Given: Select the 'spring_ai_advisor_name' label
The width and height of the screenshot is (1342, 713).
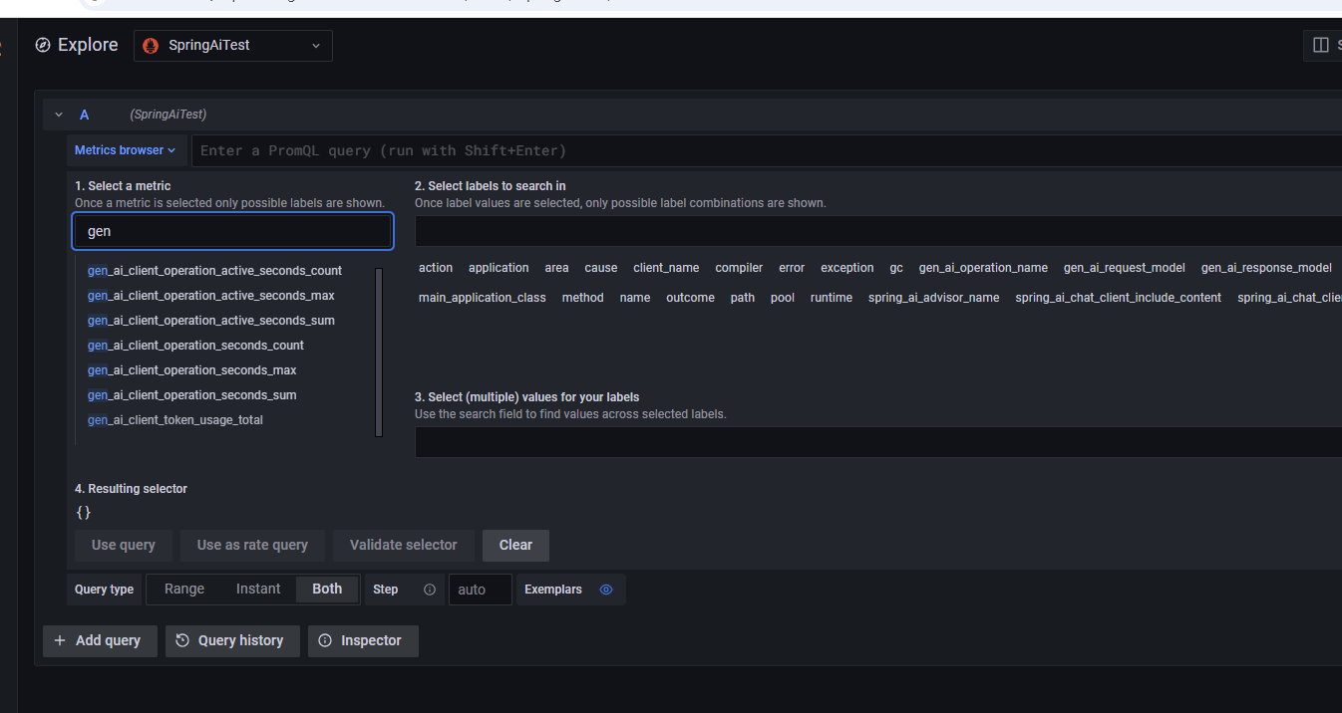Looking at the screenshot, I should pyautogui.click(x=934, y=298).
